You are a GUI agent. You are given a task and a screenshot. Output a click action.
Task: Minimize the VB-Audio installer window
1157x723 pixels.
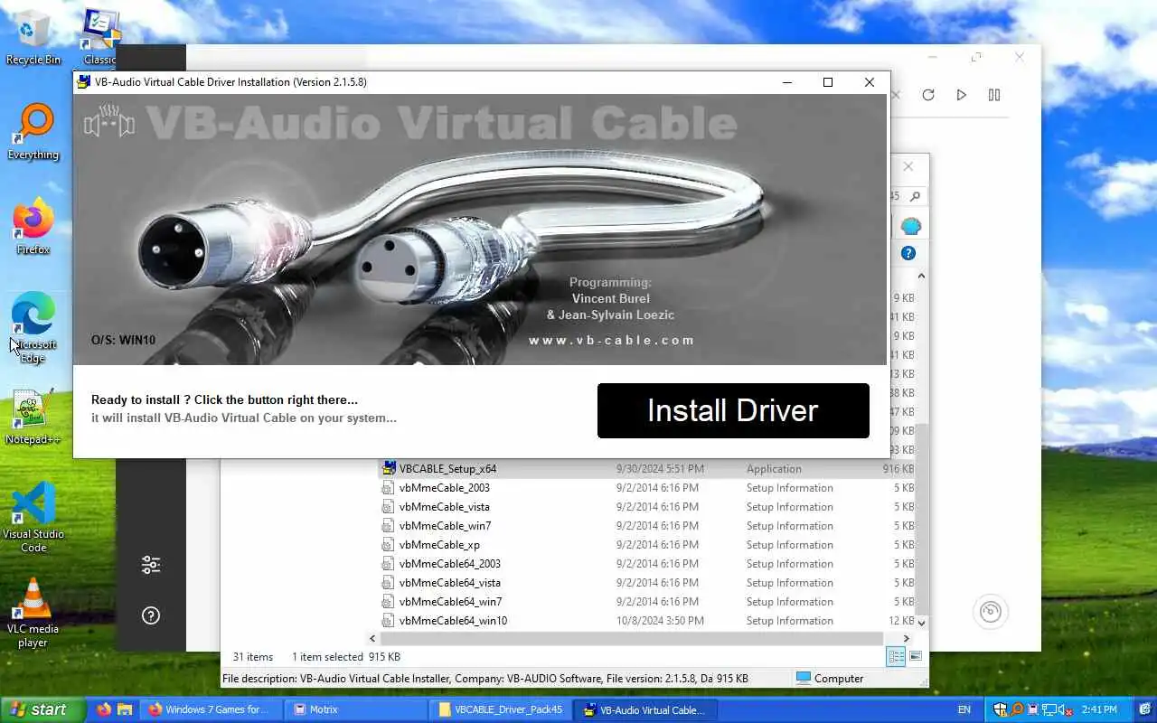pyautogui.click(x=787, y=82)
